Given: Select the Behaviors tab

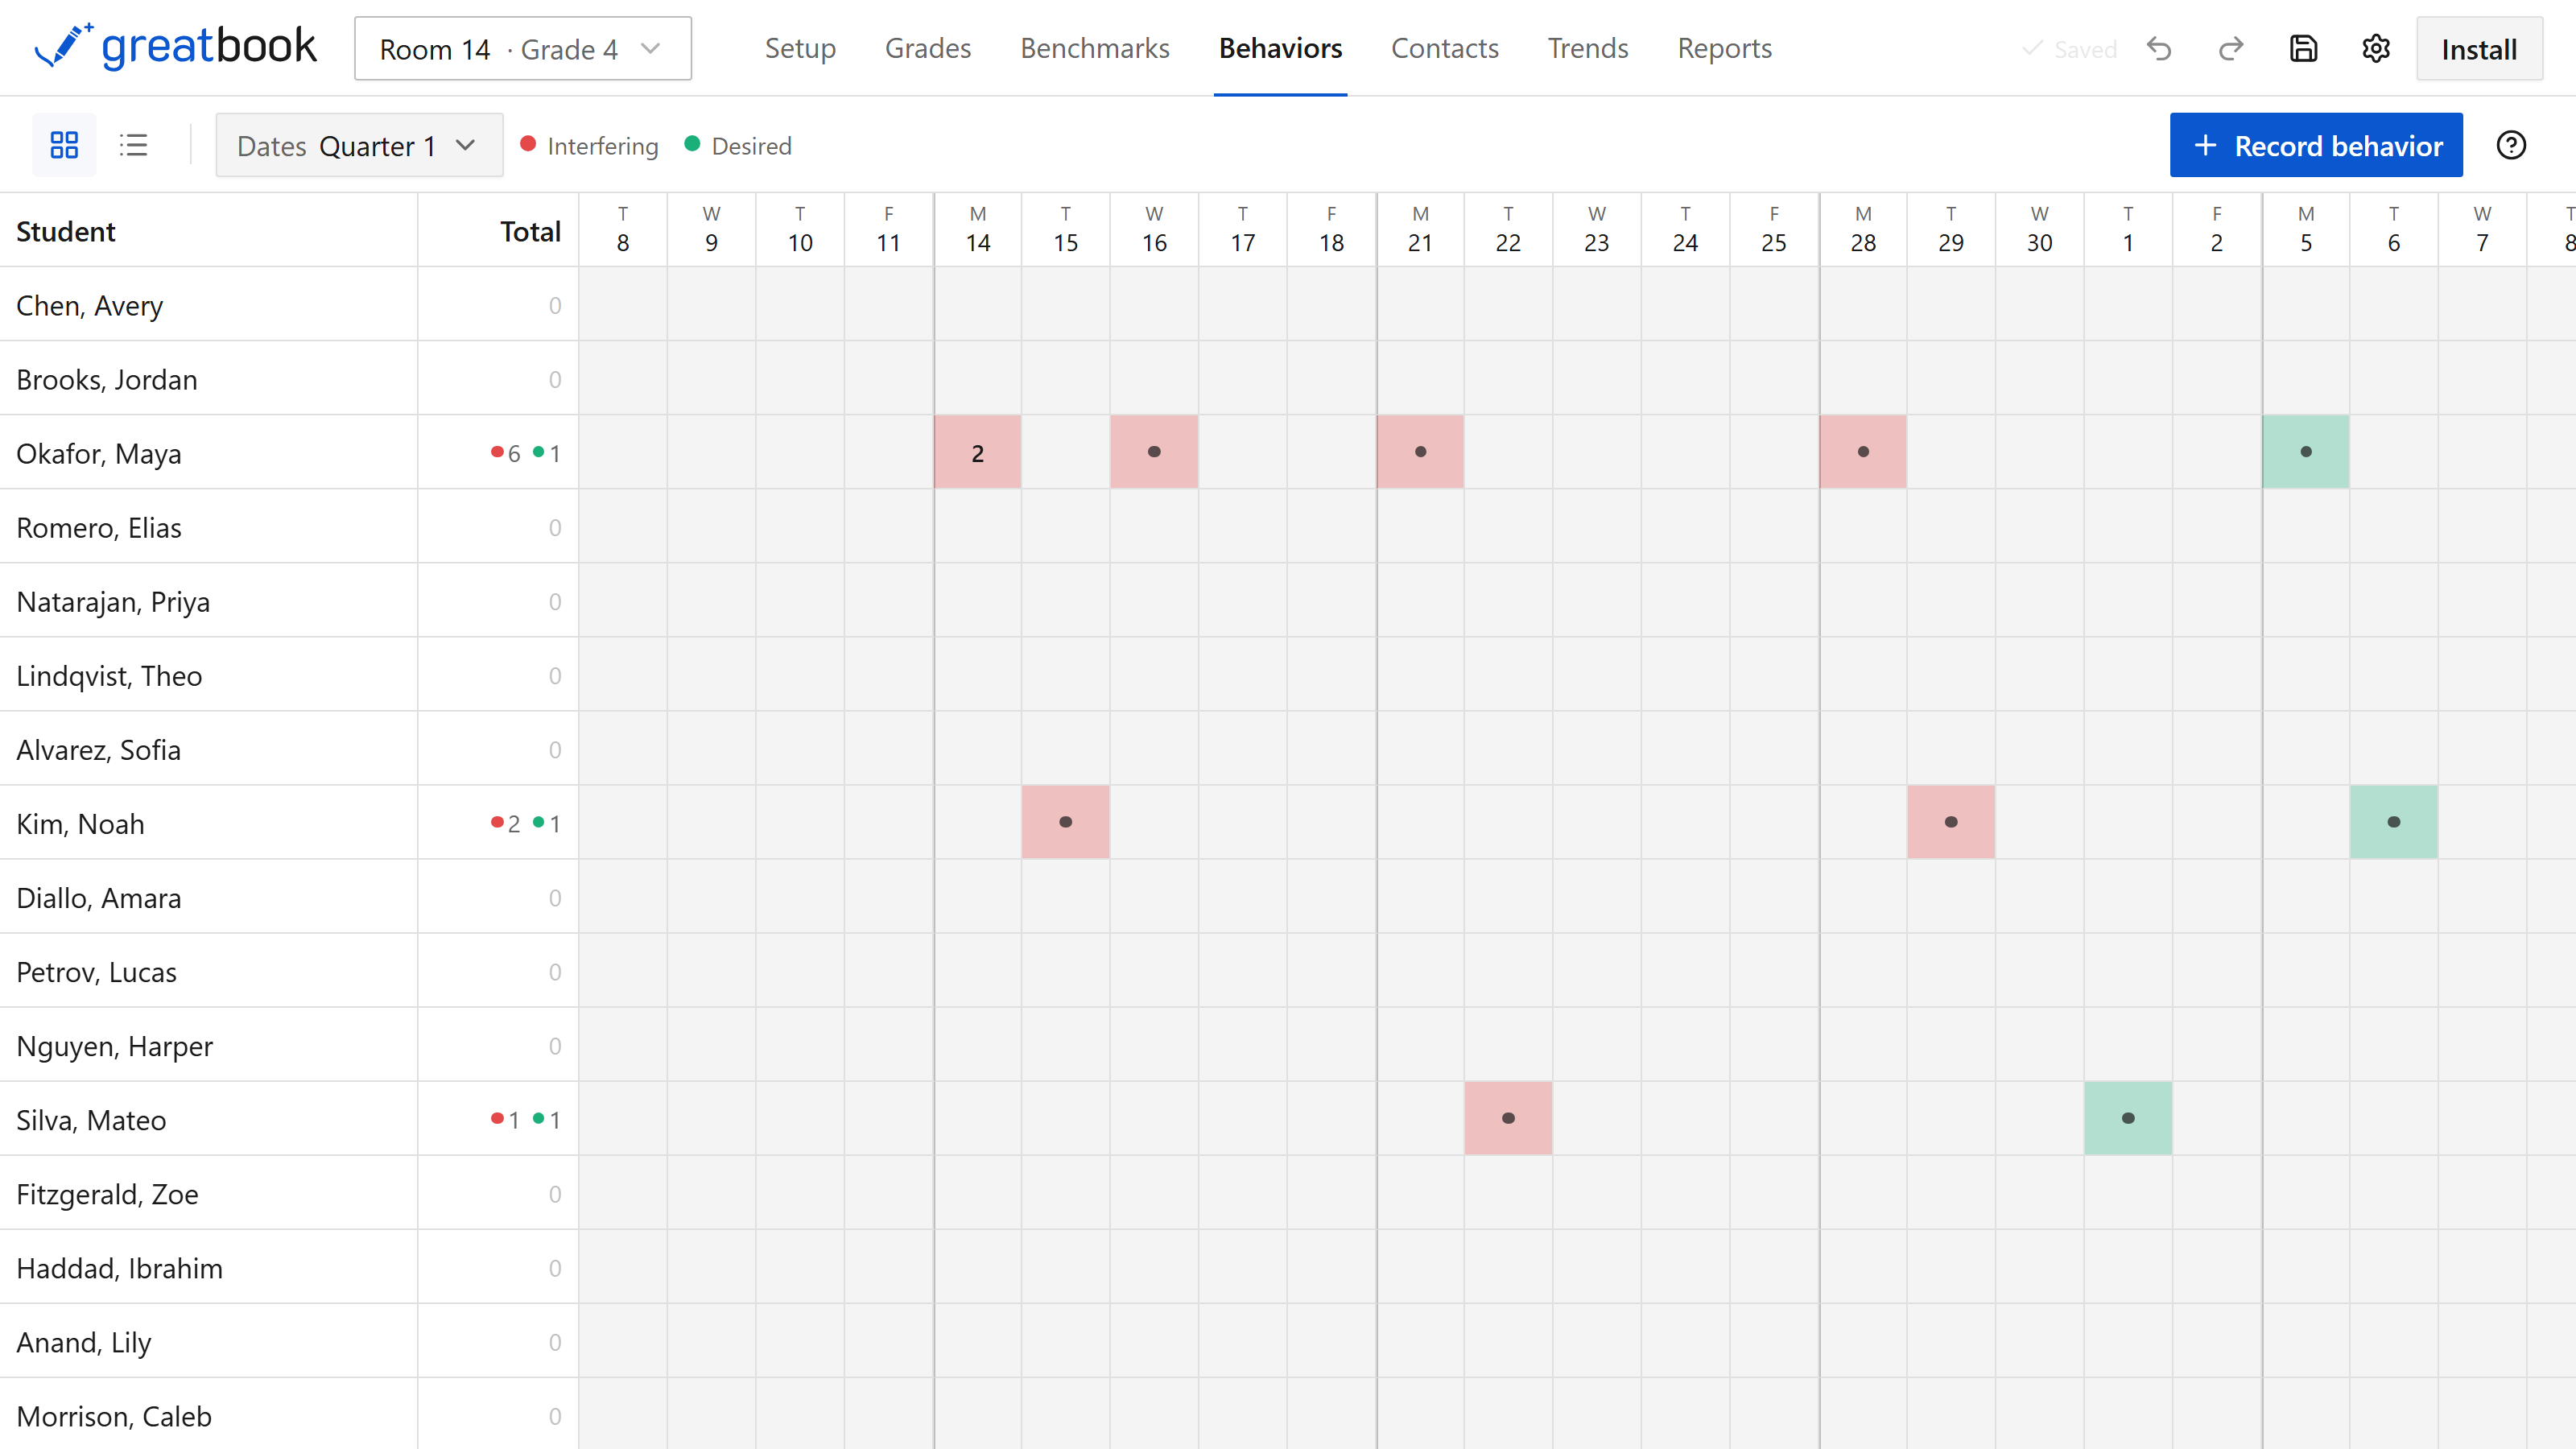Looking at the screenshot, I should [1280, 48].
